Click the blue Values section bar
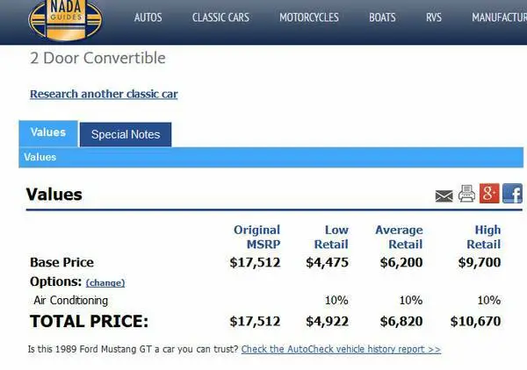Image resolution: width=527 pixels, height=370 pixels. point(271,157)
